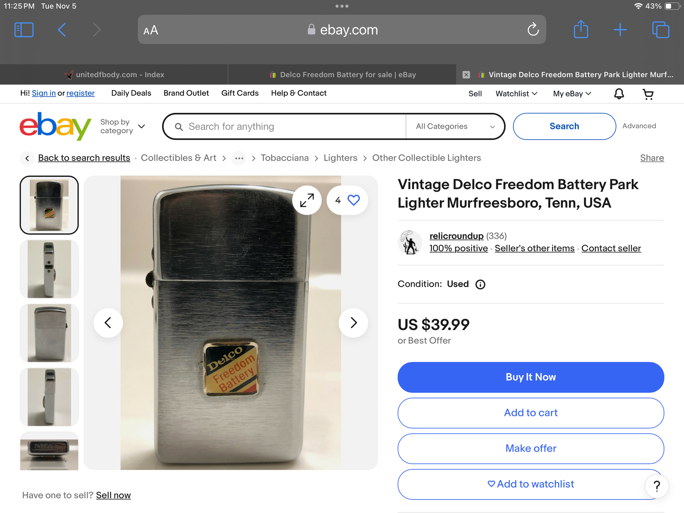
Task: Open the shopping cart icon
Action: pyautogui.click(x=648, y=94)
